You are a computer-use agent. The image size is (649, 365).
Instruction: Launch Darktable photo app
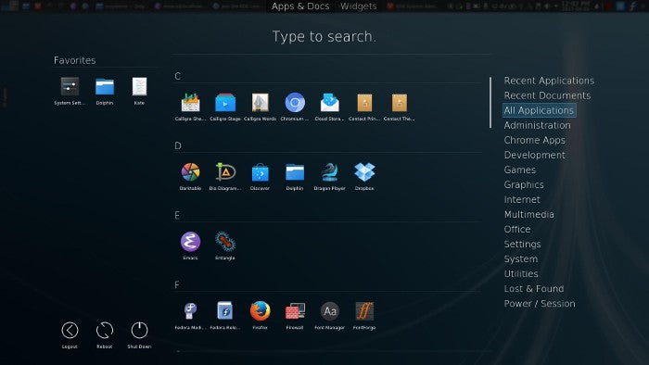coord(190,176)
